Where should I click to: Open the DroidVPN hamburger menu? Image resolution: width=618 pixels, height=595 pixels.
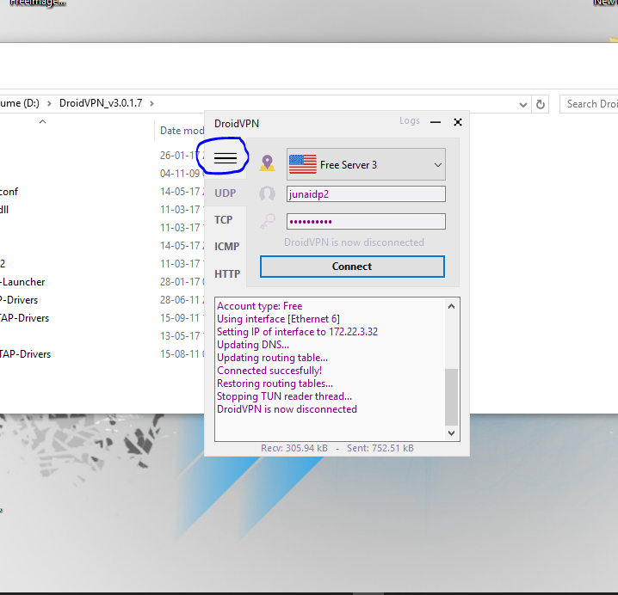pos(225,158)
